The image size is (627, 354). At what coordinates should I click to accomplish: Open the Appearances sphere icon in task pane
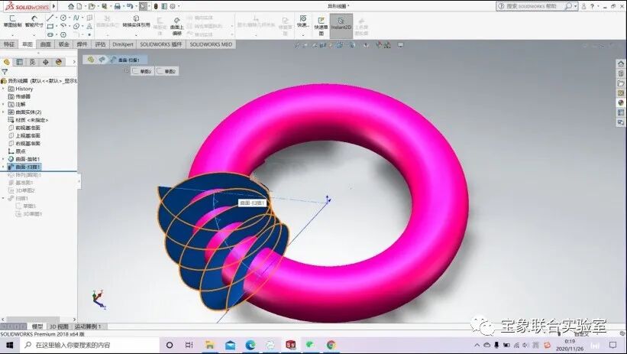tap(621, 103)
